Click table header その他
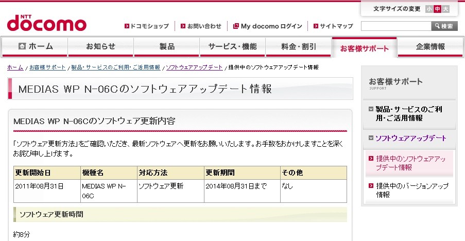 (314, 173)
